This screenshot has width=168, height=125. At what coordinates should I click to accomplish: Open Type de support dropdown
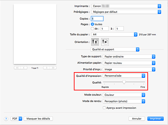click(x=129, y=57)
